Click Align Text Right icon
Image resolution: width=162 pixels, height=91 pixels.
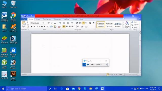(70, 27)
